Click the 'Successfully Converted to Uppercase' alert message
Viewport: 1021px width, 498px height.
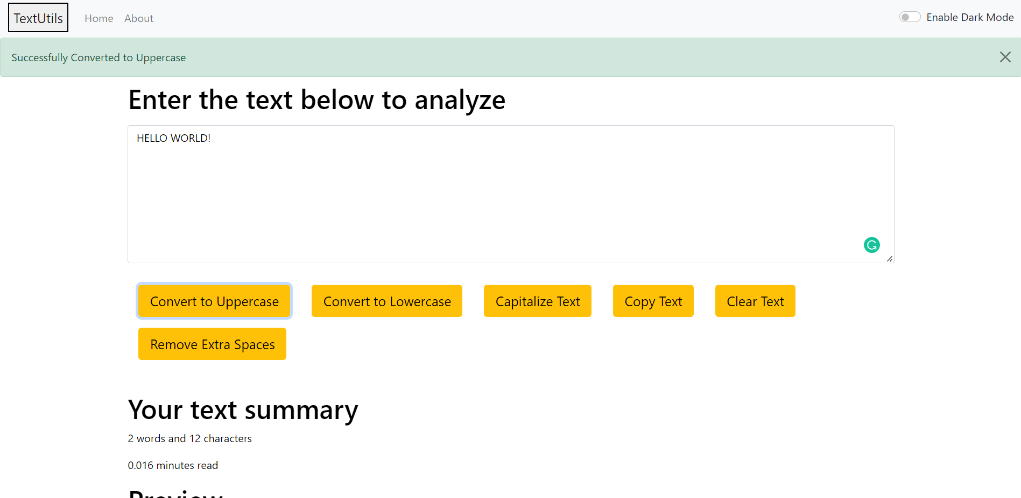98,57
